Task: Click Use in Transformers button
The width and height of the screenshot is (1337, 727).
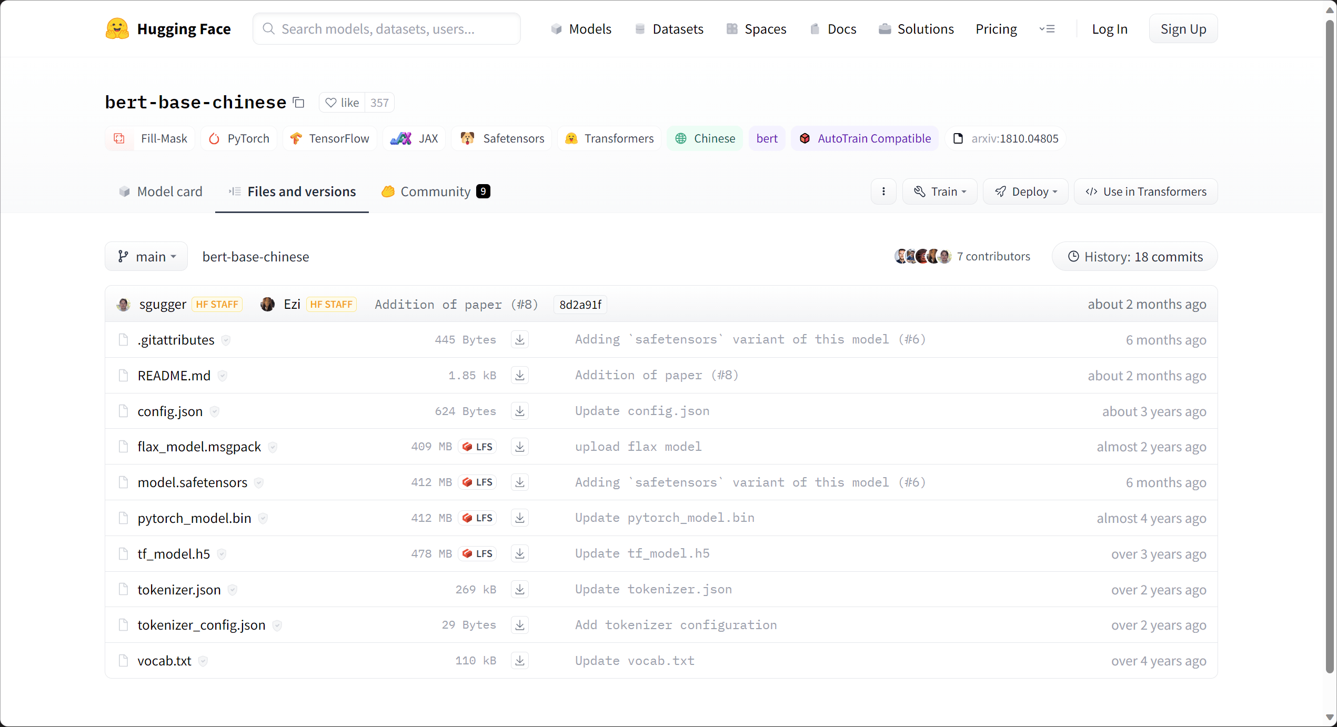Action: 1146,191
